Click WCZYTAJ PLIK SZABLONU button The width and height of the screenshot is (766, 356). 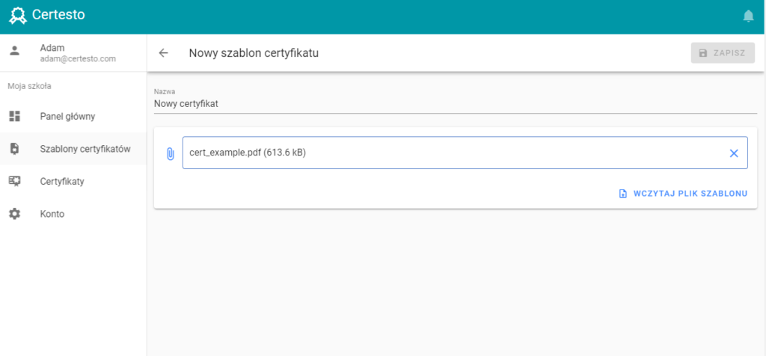[684, 194]
